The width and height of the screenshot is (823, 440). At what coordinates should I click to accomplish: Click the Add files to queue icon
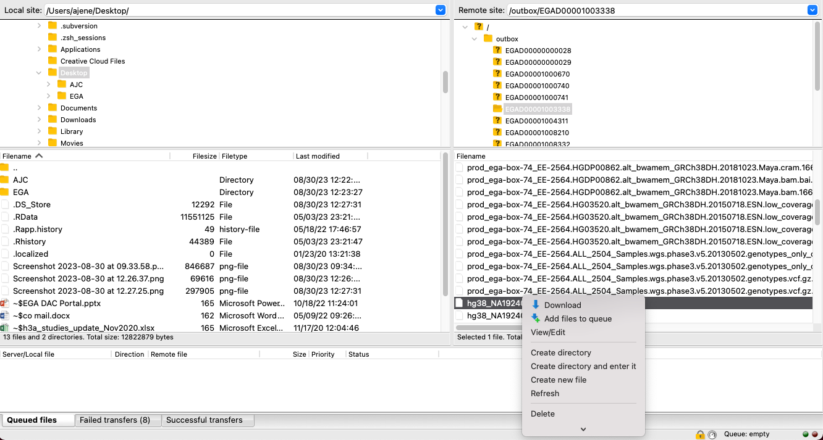[x=536, y=318]
